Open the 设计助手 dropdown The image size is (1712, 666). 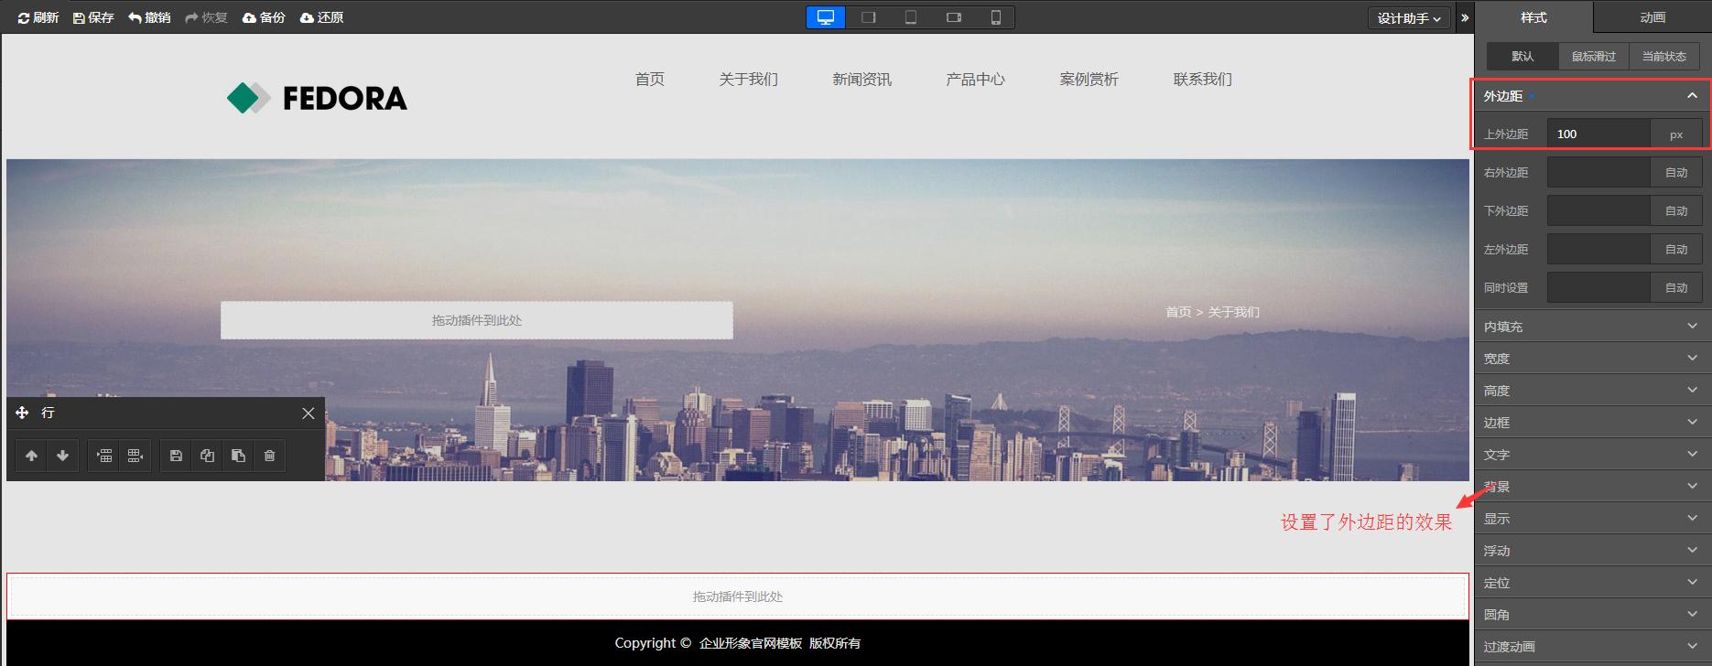(1408, 18)
